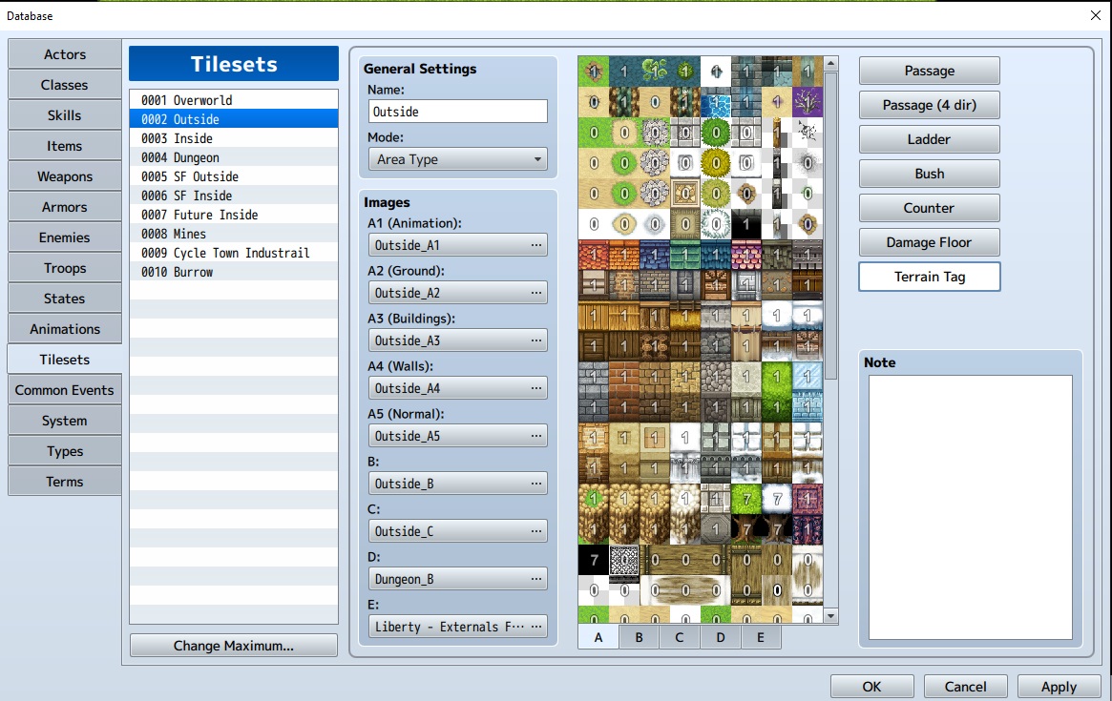Screen dimensions: 1112x701
Task: Close the Database window with X
Action: pos(1095,15)
